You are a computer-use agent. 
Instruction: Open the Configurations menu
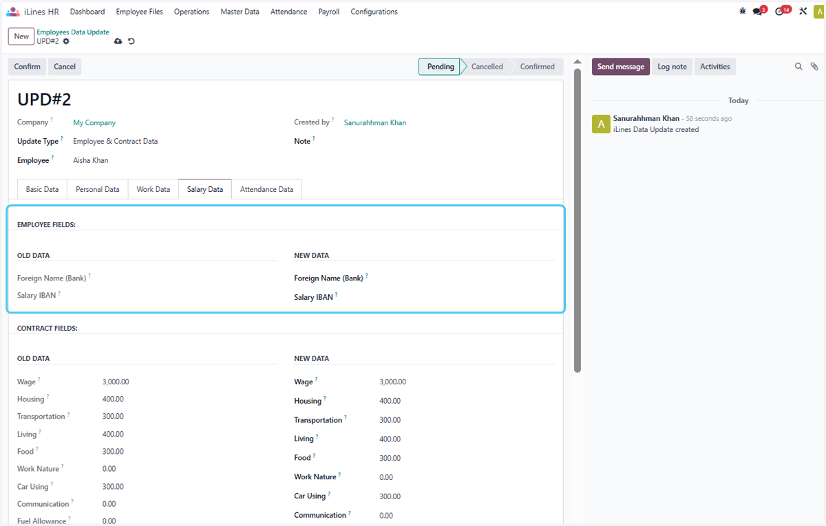(374, 12)
